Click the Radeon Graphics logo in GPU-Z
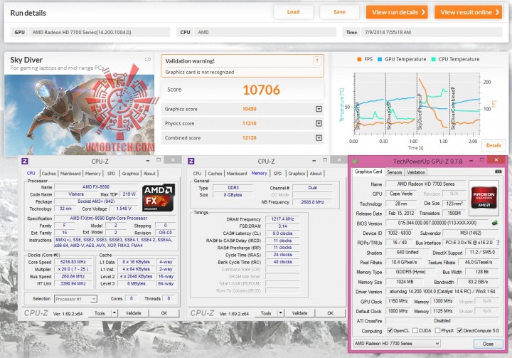 (484, 198)
